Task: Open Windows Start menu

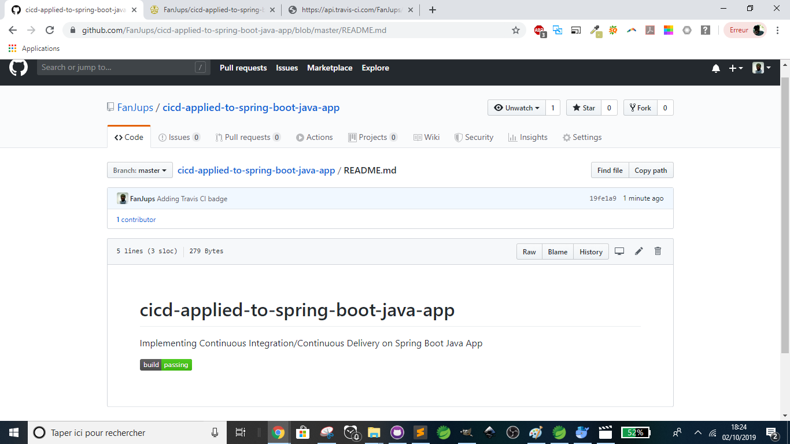Action: [x=13, y=432]
